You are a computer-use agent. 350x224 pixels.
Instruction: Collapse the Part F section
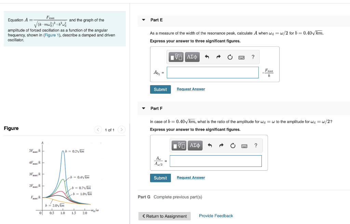[x=143, y=108]
